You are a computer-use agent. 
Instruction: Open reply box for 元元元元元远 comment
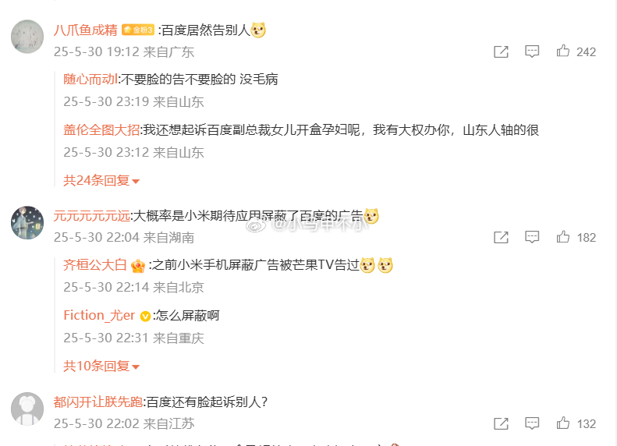532,237
